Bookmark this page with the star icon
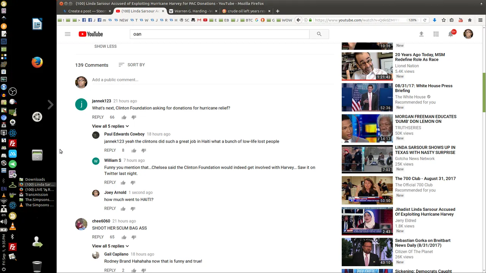486x273 pixels. click(443, 20)
